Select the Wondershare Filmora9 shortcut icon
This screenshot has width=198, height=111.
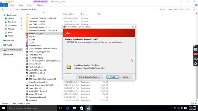coord(27,97)
